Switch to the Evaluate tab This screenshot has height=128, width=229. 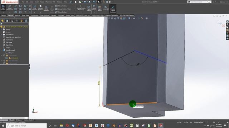pyautogui.click(x=53, y=15)
